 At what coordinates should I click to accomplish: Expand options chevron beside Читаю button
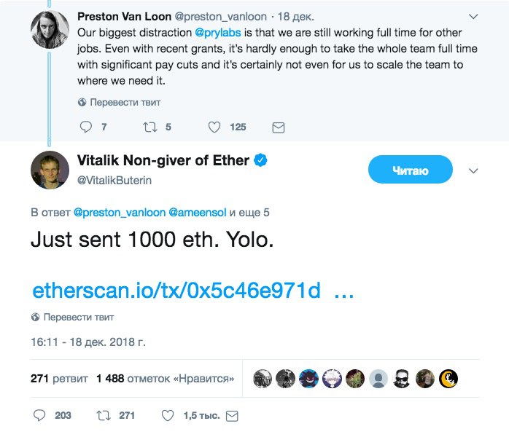tap(473, 171)
